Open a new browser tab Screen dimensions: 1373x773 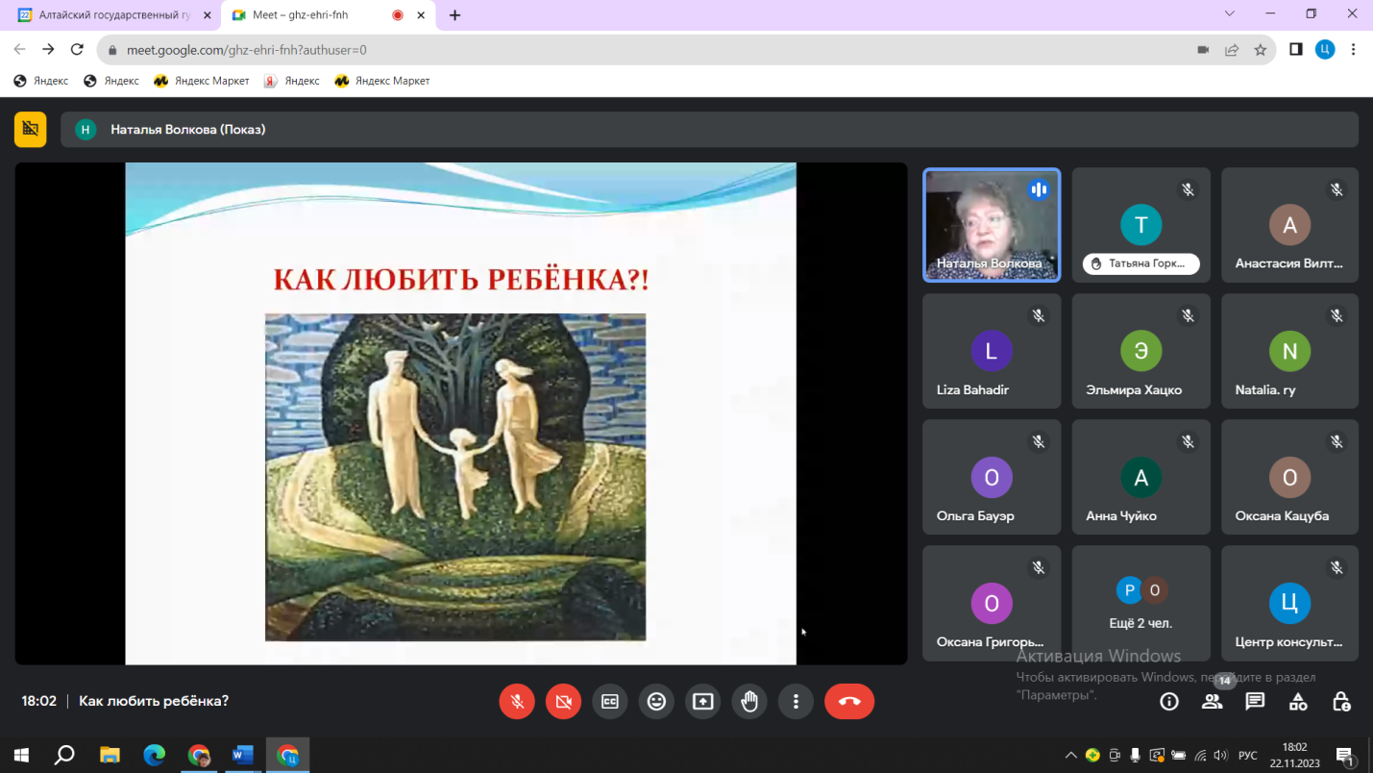point(455,15)
